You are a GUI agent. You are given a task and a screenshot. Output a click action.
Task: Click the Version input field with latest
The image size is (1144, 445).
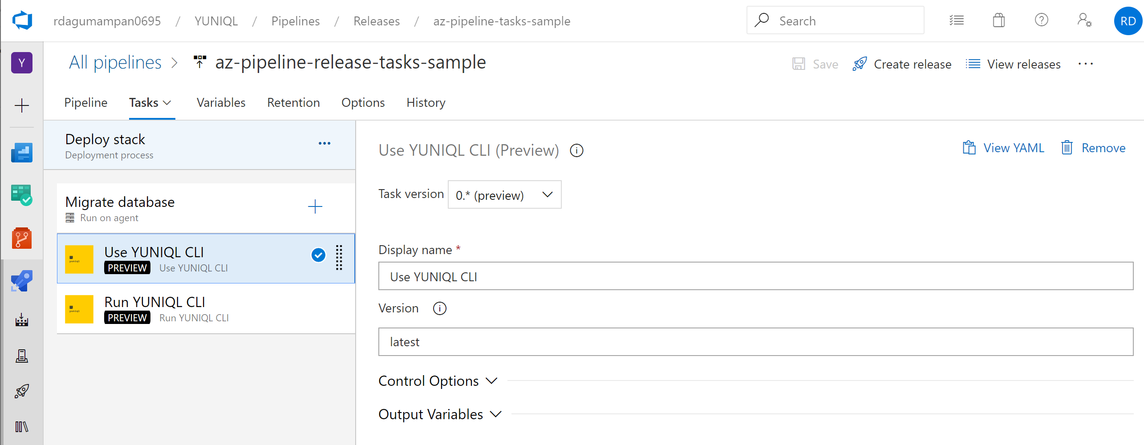point(755,342)
